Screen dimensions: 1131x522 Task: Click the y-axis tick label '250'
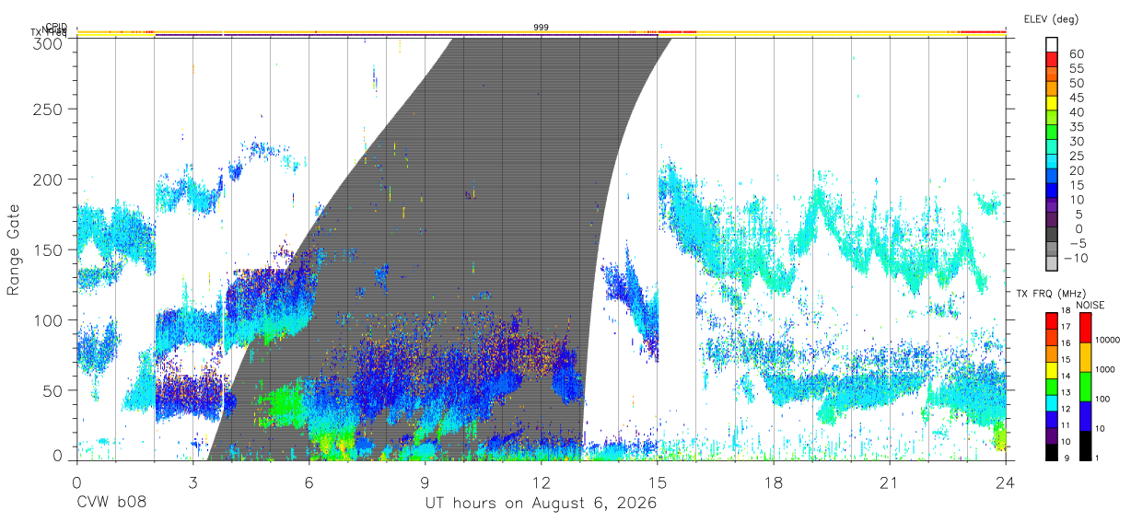point(48,109)
